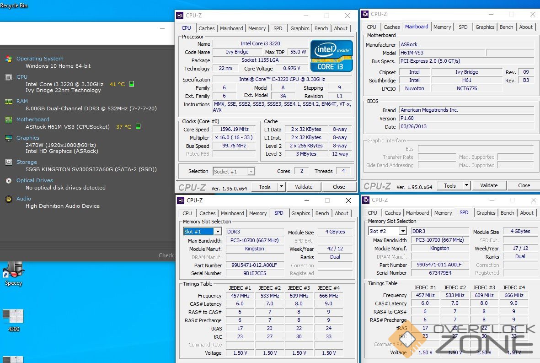Screen dimensions: 540x363
Task: Click the Storage drive icon in Speccy
Action: pos(8,162)
